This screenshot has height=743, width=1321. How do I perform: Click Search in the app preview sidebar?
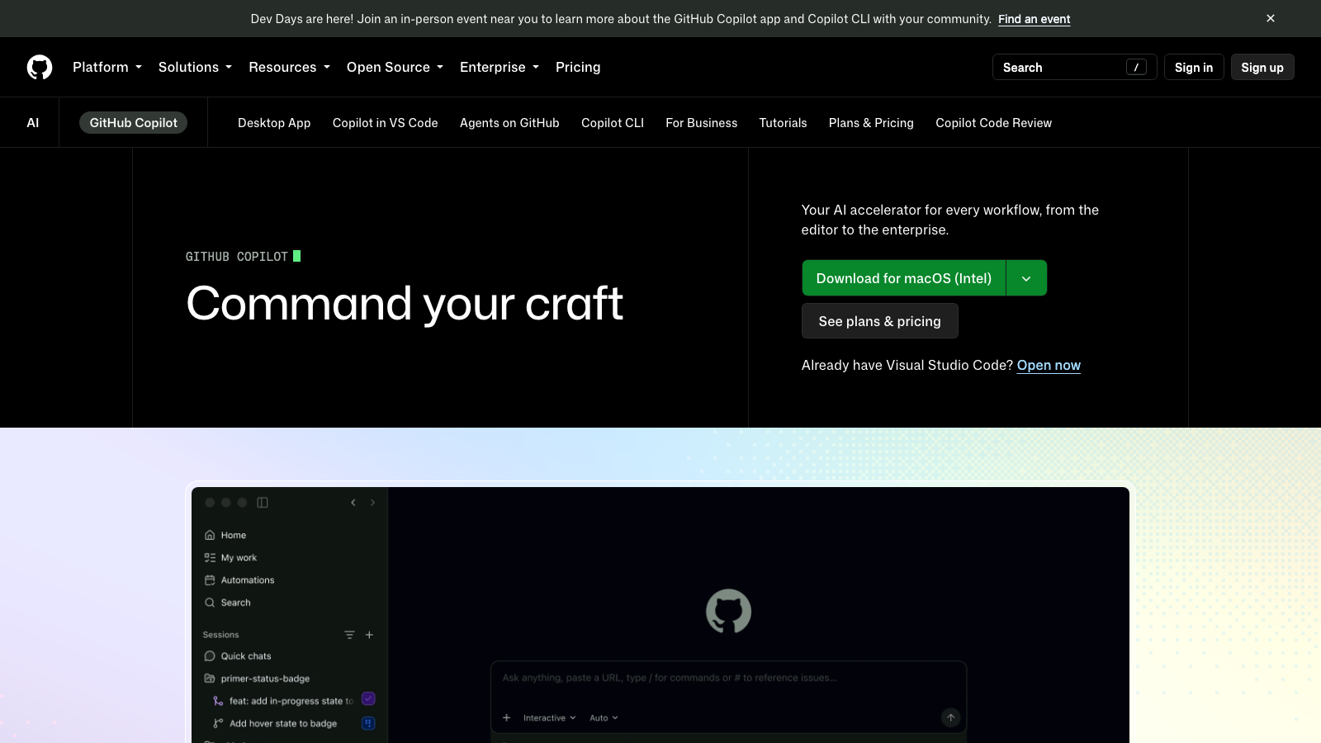[228, 603]
